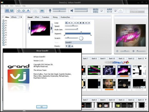Adjust the microphone input level slider

coord(59,12)
